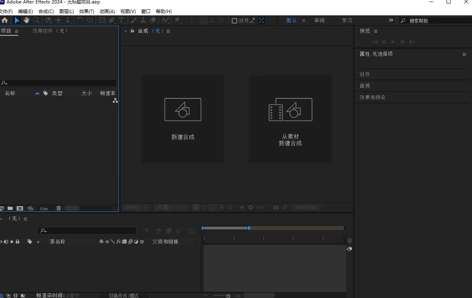Click the Home icon in the toolbar

(x=5, y=20)
